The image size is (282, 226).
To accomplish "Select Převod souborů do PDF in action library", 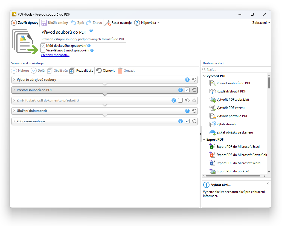I will 230,83.
